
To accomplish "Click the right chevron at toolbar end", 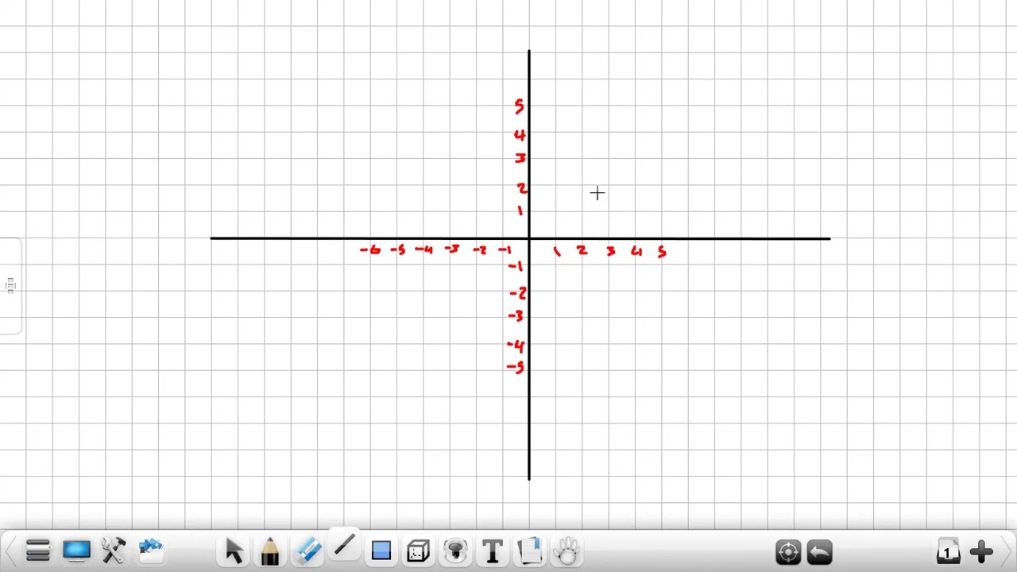I will click(1007, 551).
